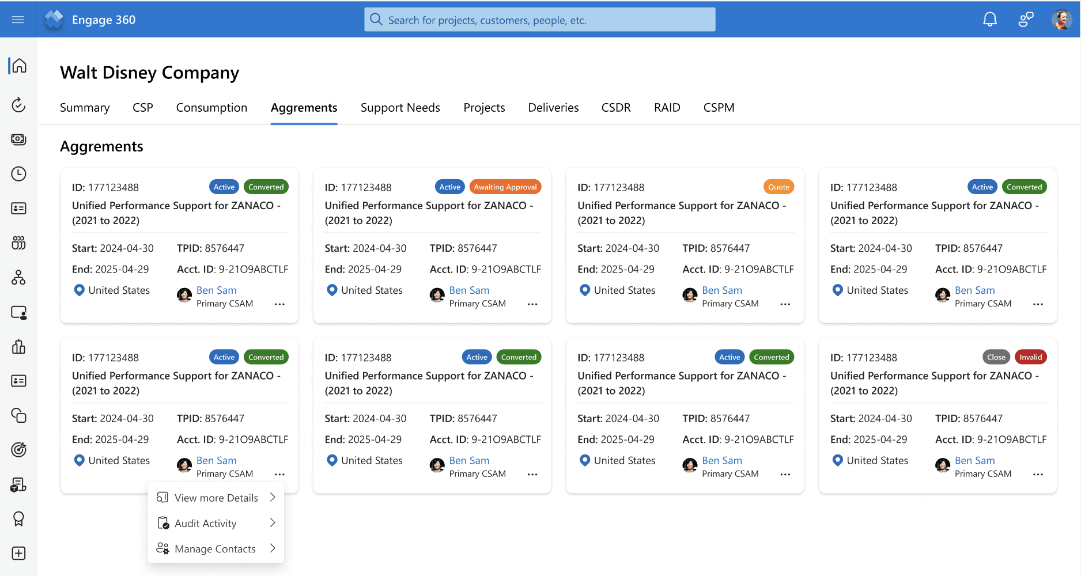Click United States on the Quote card
The width and height of the screenshot is (1081, 576).
625,290
